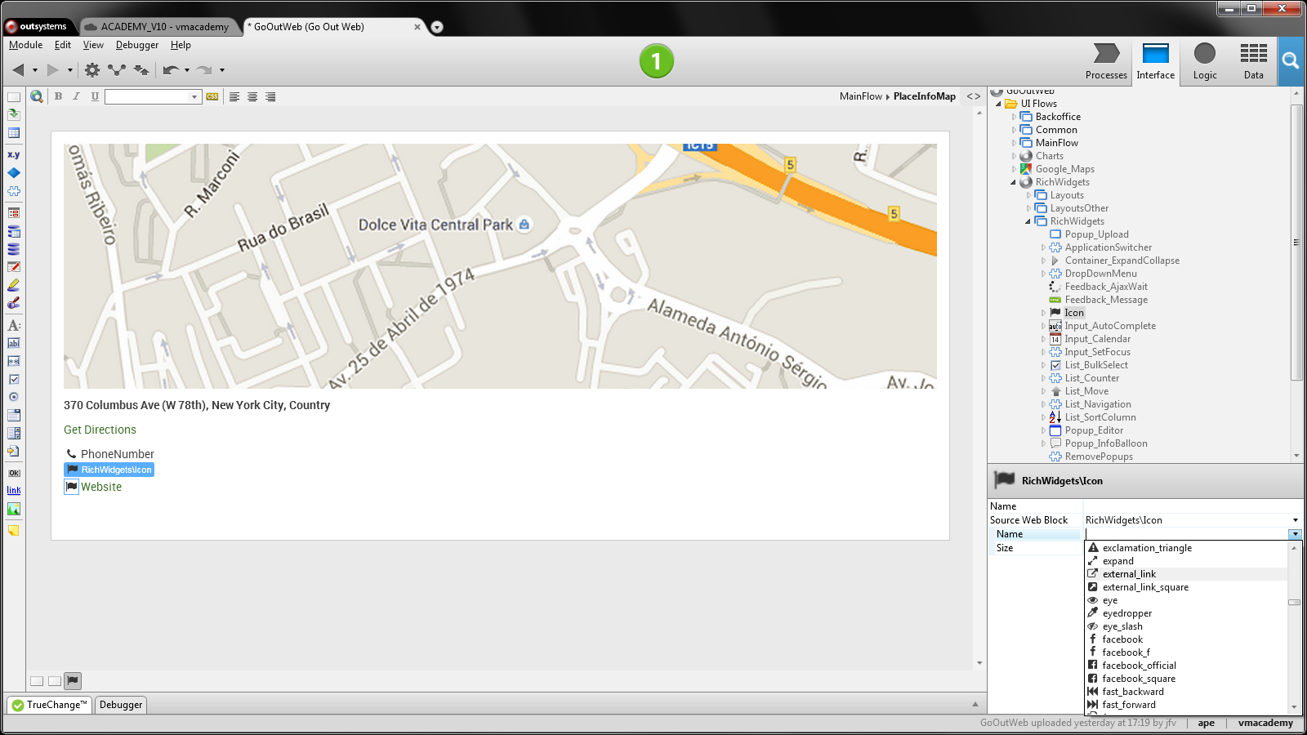Click the CSS style sheet editor icon
This screenshot has height=735, width=1307.
pyautogui.click(x=212, y=96)
